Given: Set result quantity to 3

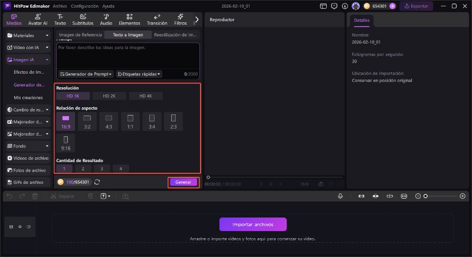Looking at the screenshot, I should [x=101, y=169].
